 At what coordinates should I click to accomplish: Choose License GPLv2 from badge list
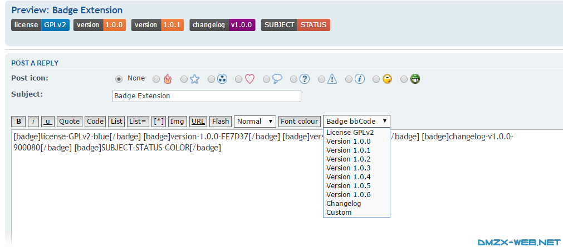(350, 133)
